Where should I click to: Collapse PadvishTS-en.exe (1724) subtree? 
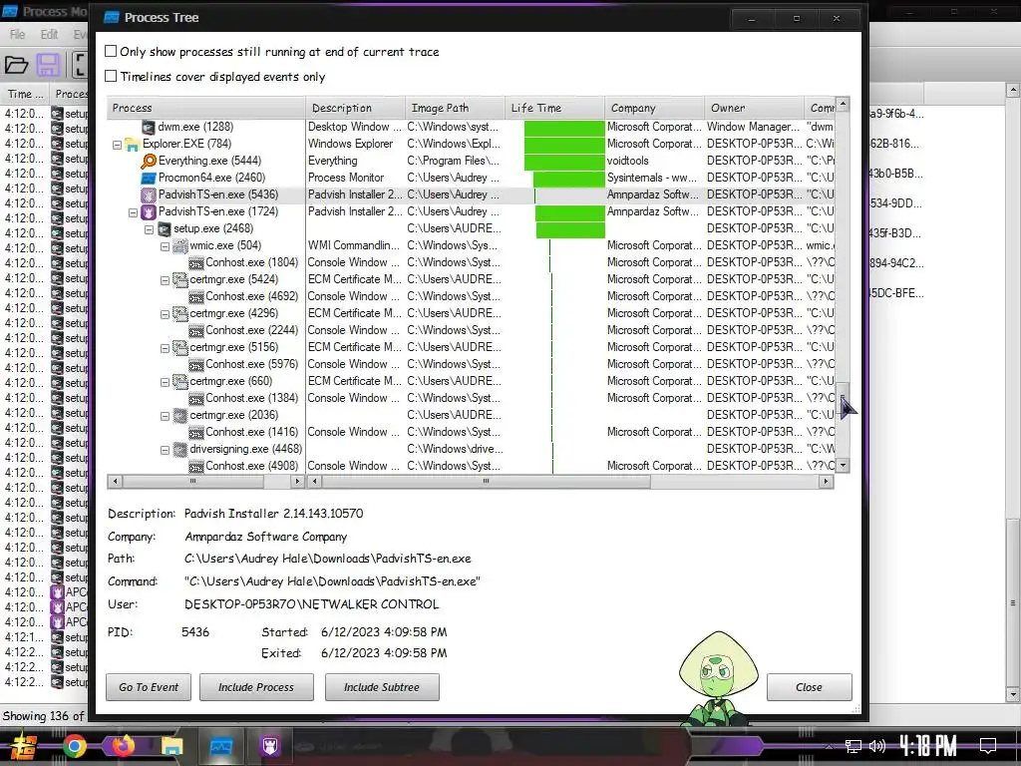pyautogui.click(x=133, y=212)
